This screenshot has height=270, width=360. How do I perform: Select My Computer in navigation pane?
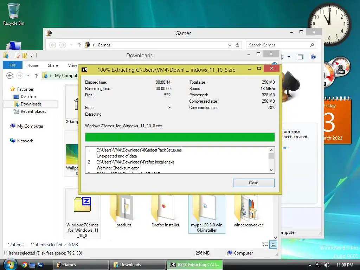(27, 126)
